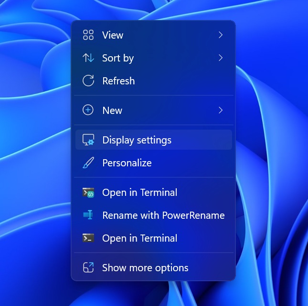Choose Rename with PowerRename
Image resolution: width=308 pixels, height=306 pixels.
pos(154,215)
